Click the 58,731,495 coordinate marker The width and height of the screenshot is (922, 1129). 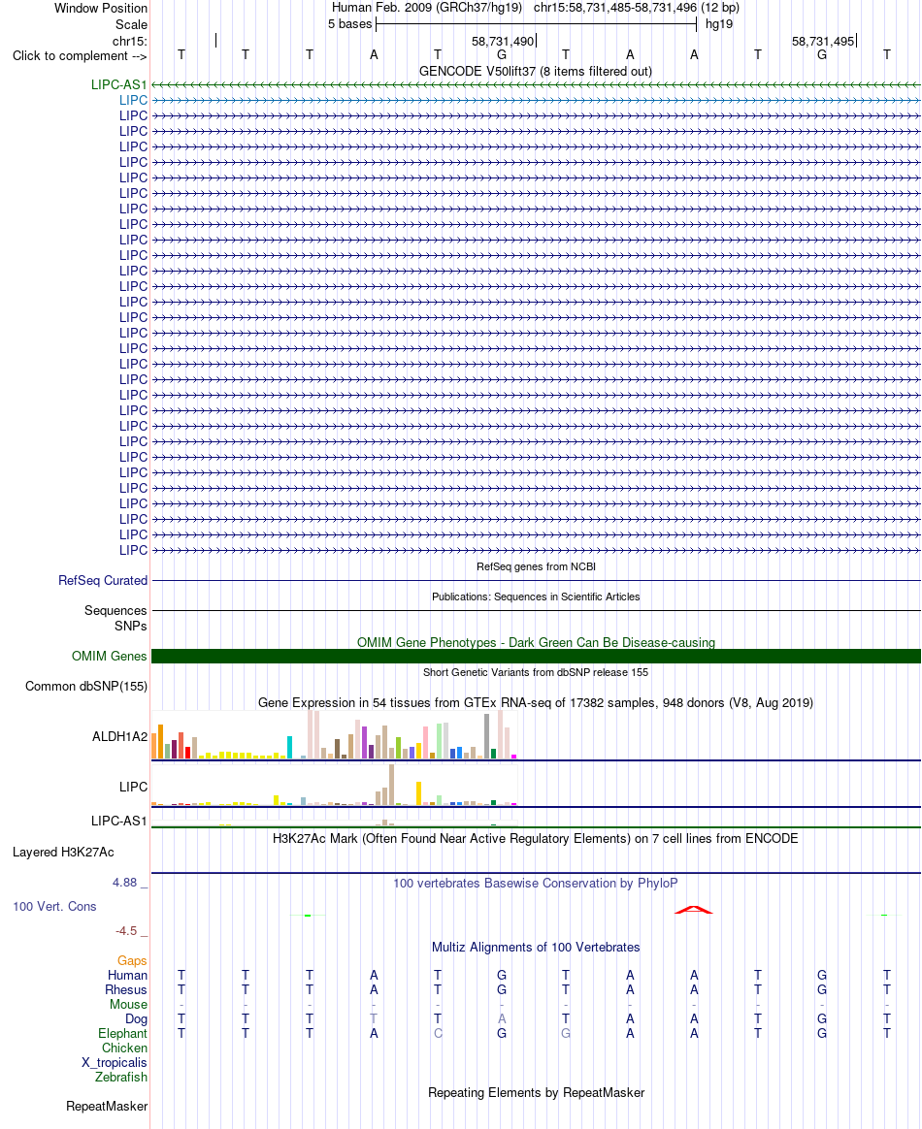(823, 41)
